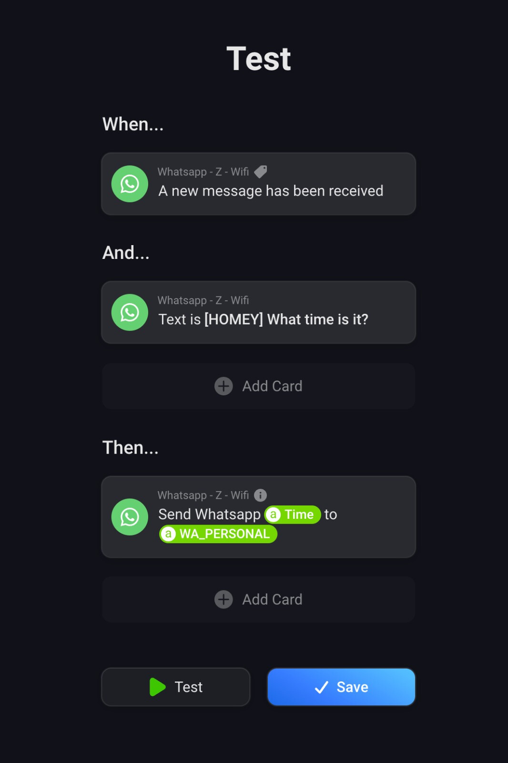Image resolution: width=508 pixels, height=763 pixels.
Task: Click the green play icon on Test button
Action: pyautogui.click(x=157, y=687)
